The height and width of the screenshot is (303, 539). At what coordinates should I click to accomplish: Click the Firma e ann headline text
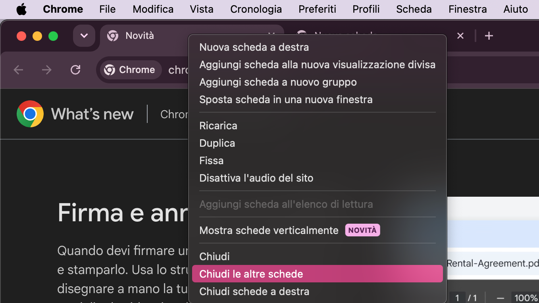click(x=123, y=213)
